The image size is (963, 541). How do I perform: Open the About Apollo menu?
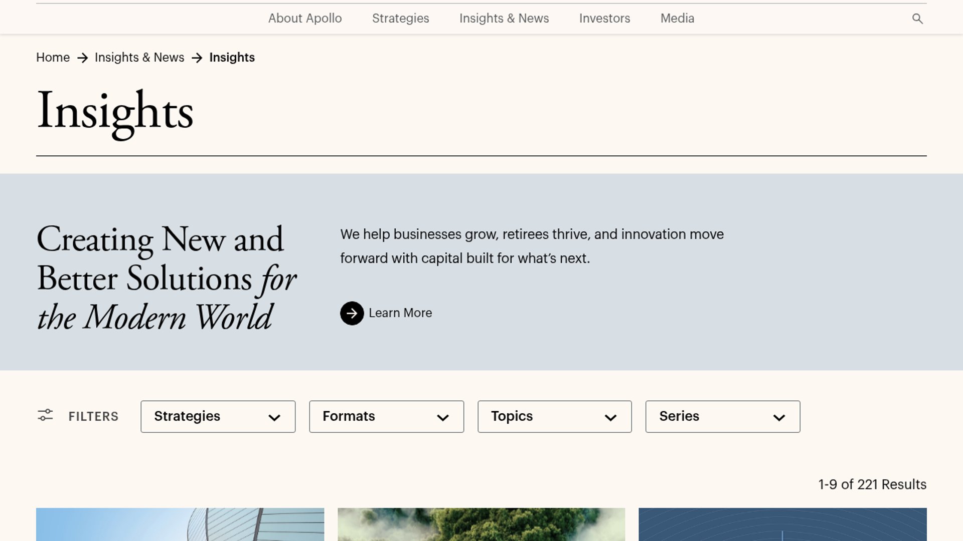tap(305, 19)
